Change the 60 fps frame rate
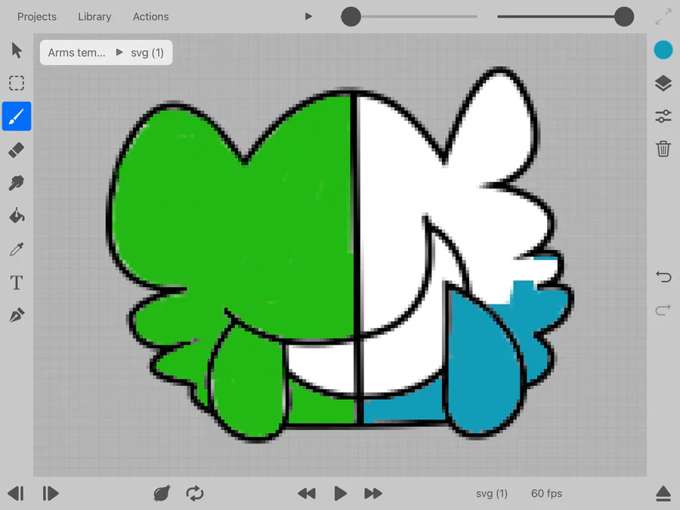This screenshot has width=680, height=510. [546, 493]
